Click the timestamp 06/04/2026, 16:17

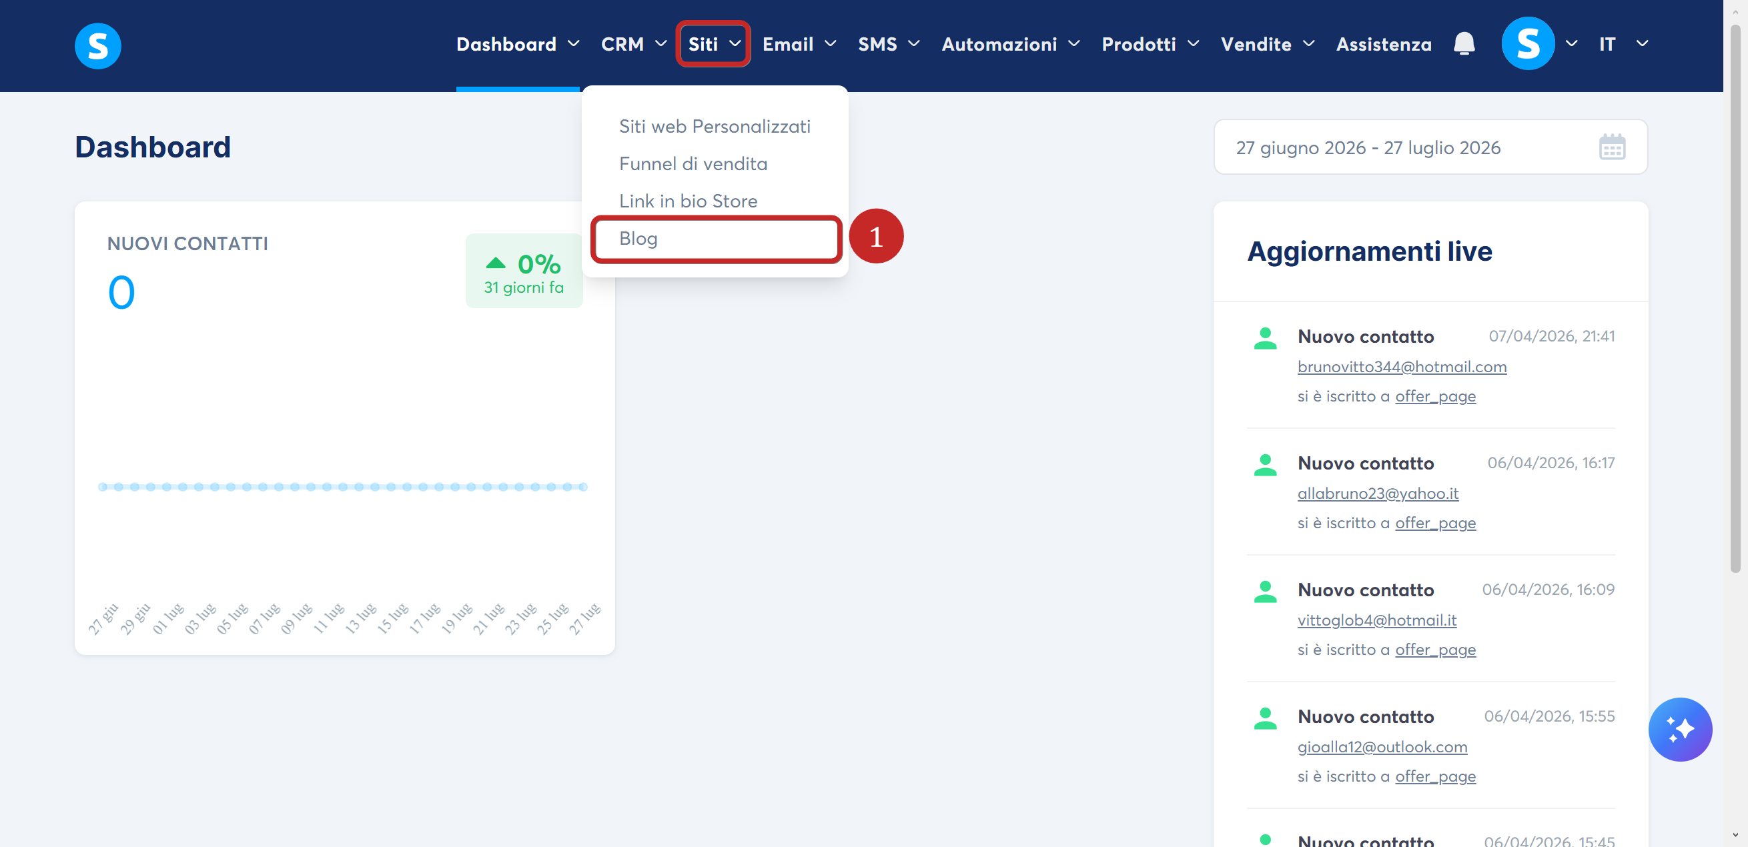pyautogui.click(x=1551, y=463)
